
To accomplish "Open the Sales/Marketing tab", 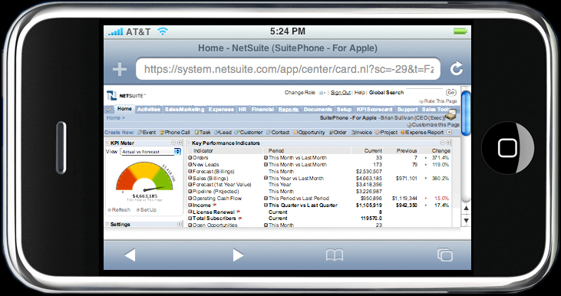I will (x=185, y=110).
